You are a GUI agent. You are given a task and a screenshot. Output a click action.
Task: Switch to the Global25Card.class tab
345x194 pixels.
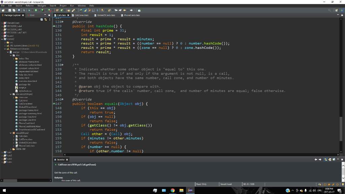106,15
